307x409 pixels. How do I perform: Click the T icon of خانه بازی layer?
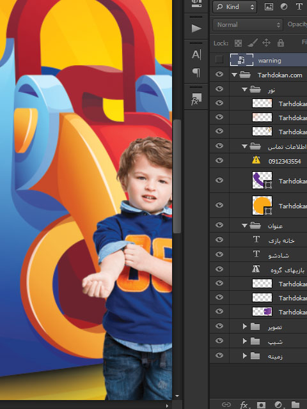(256, 239)
